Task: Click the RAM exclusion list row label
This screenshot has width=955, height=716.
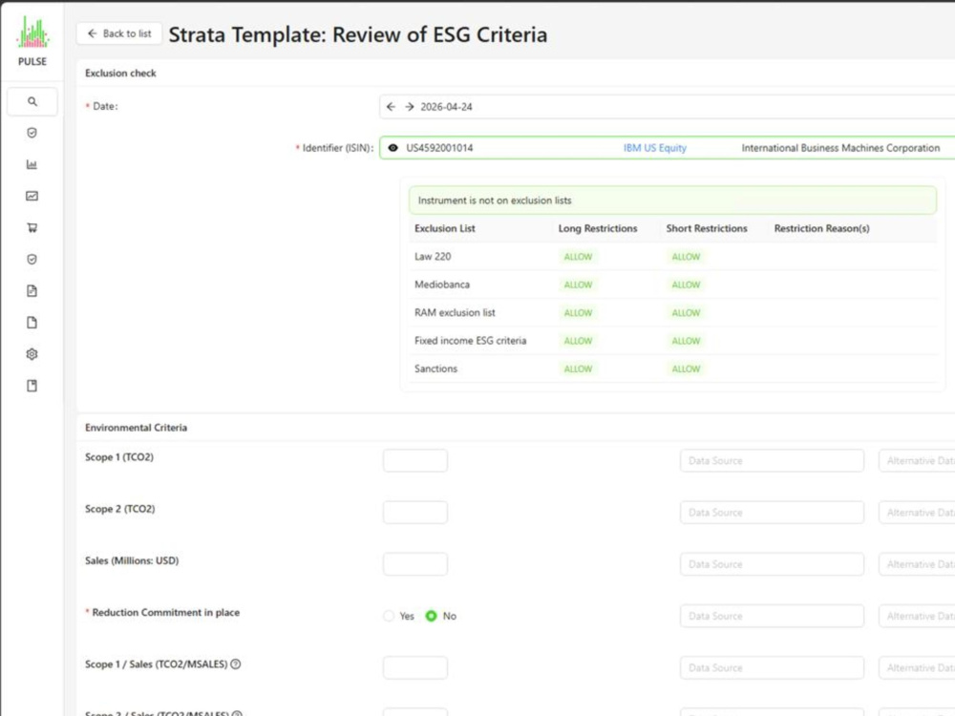Action: click(x=455, y=312)
